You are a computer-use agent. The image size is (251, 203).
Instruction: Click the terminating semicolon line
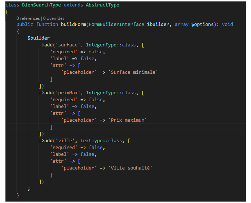[29, 189]
